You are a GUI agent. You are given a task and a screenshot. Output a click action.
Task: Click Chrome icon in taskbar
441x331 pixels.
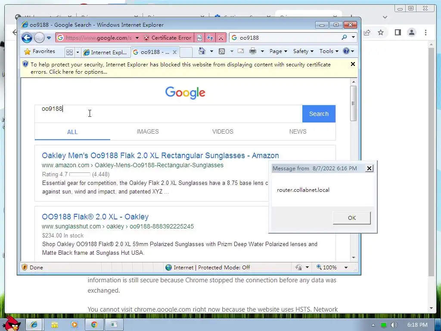click(x=94, y=325)
